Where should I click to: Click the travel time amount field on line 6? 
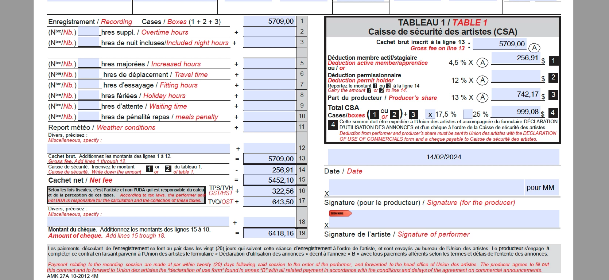[269, 74]
